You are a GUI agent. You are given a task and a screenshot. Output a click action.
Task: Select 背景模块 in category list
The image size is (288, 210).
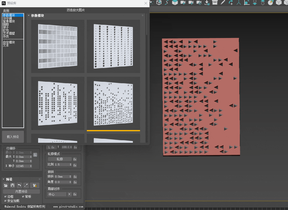(x=9, y=21)
